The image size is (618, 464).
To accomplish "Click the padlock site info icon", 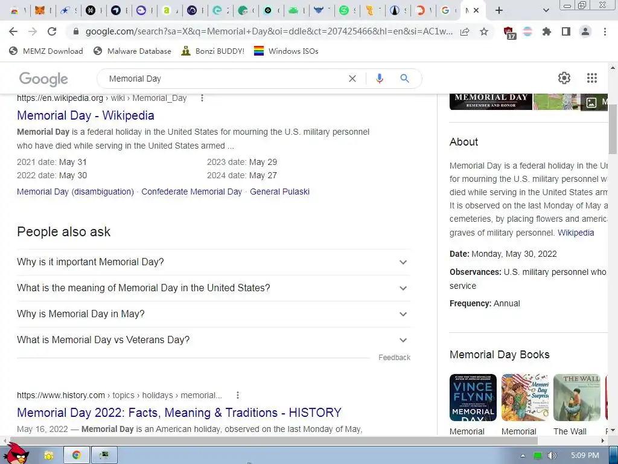I will coord(76,31).
